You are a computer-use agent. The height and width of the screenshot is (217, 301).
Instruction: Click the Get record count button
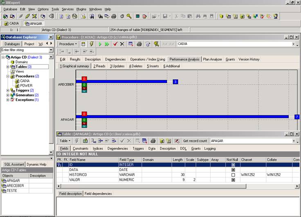(x=195, y=141)
